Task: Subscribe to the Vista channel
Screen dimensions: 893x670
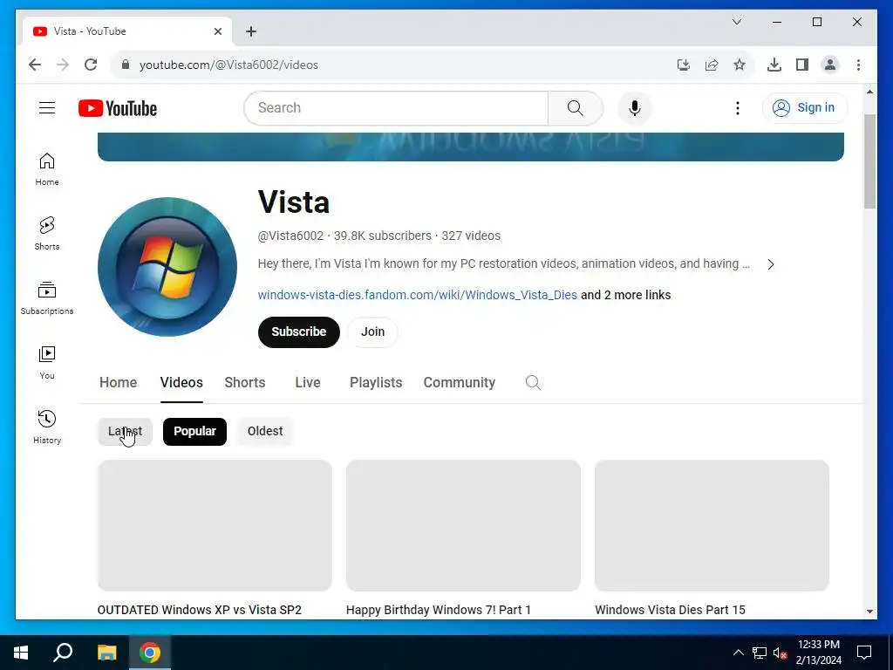Action: (x=299, y=332)
